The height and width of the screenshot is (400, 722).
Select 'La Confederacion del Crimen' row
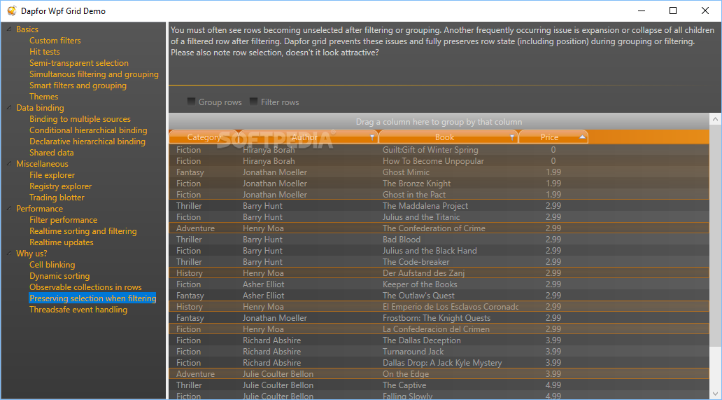click(x=439, y=329)
